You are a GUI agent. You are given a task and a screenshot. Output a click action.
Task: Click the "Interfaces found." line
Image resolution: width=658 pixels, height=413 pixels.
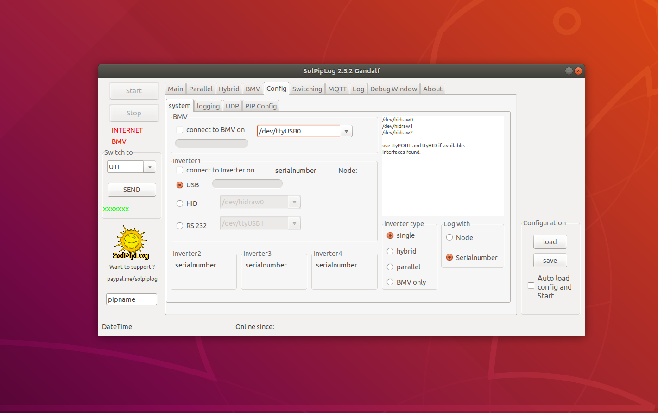click(402, 152)
